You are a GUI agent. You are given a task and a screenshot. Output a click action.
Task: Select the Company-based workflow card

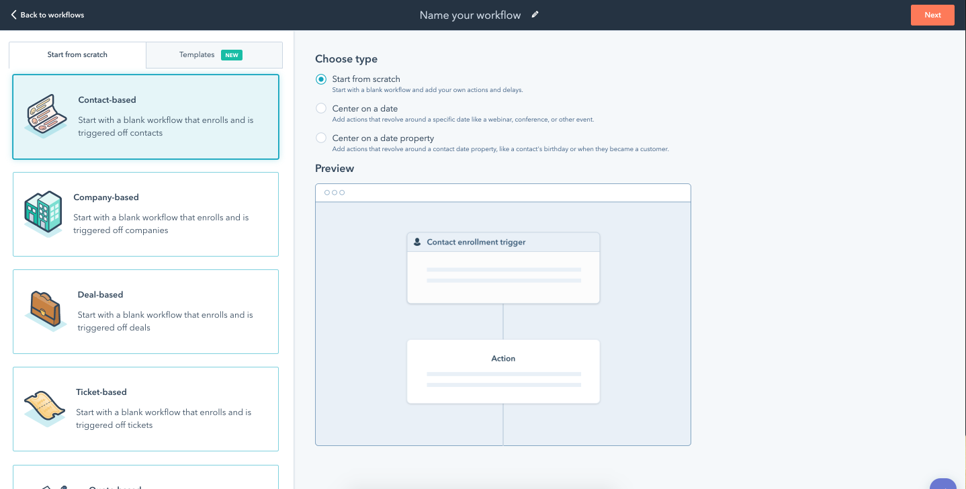(x=145, y=214)
